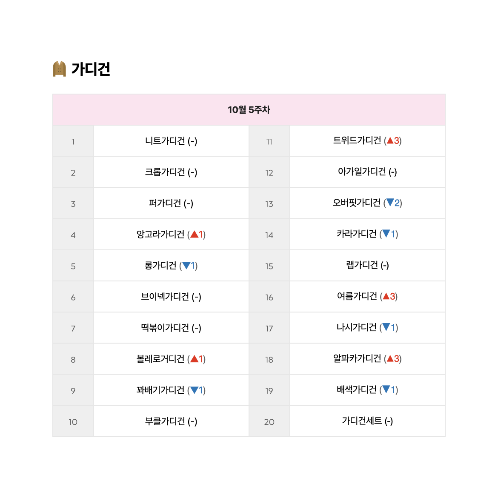Click the red up arrow next to 트위드가디건
The image size is (498, 498).
pyautogui.click(x=390, y=141)
